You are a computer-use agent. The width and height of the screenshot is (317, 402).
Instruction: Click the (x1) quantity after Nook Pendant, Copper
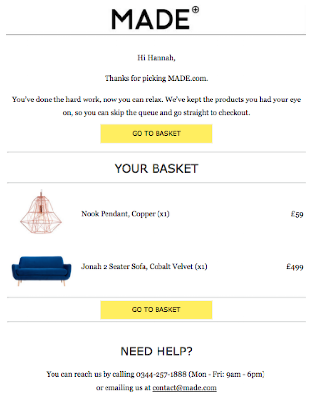pyautogui.click(x=163, y=214)
